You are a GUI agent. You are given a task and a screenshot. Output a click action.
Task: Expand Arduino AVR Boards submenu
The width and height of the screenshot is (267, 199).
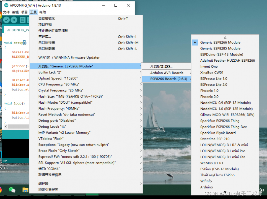click(x=166, y=73)
